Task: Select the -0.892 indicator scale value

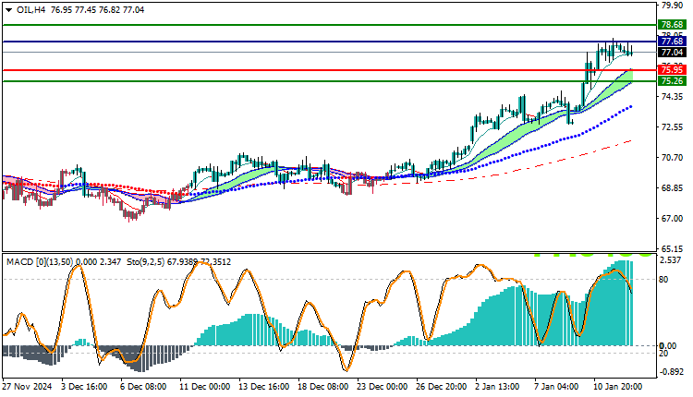Action: click(671, 372)
